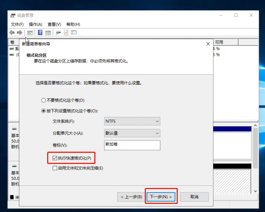
Task: Click the rescan disks toolbar icon
Action: point(58,33)
